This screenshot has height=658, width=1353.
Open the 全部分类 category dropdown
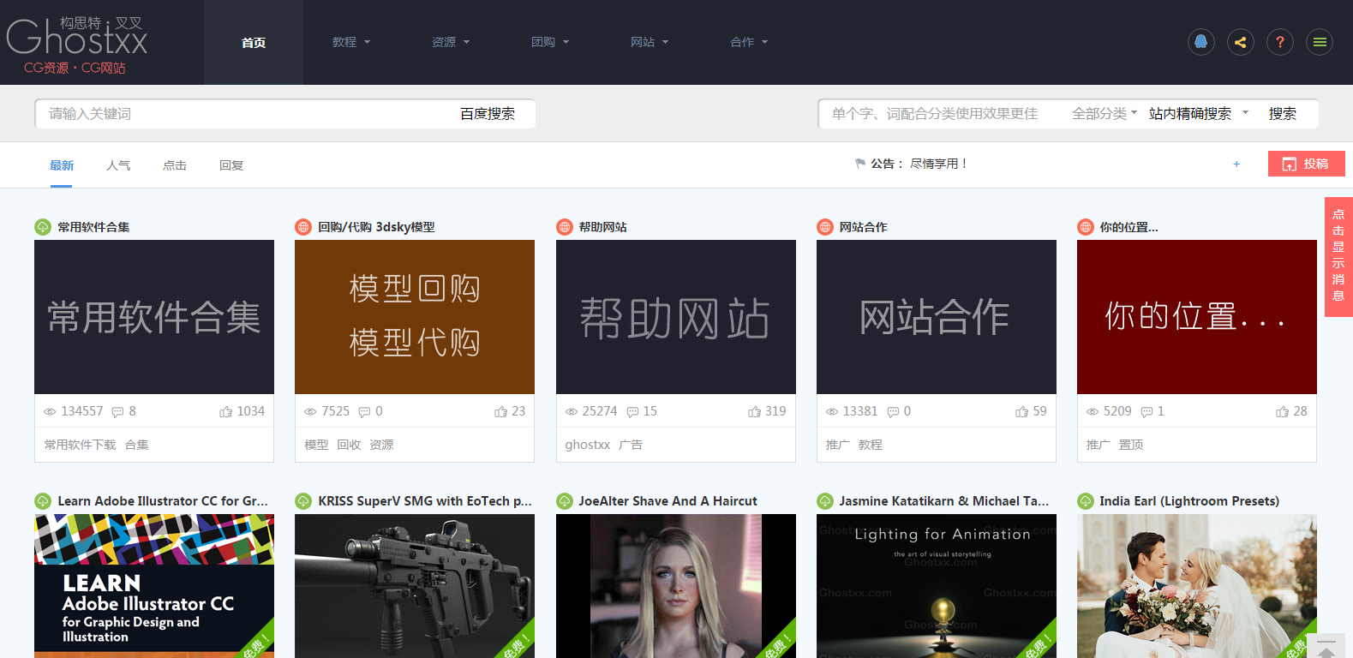click(x=1104, y=114)
